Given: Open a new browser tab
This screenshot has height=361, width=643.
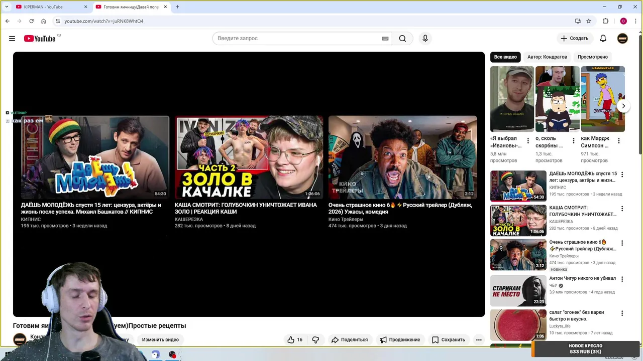Looking at the screenshot, I should [177, 7].
